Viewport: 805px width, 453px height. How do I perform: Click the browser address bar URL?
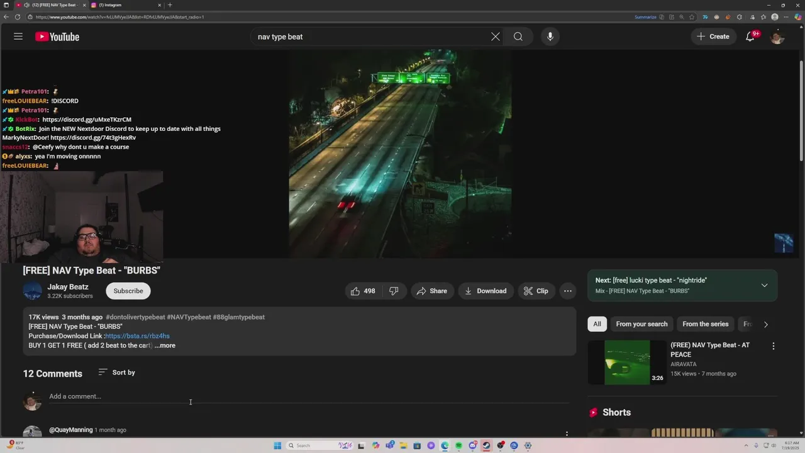pos(119,17)
